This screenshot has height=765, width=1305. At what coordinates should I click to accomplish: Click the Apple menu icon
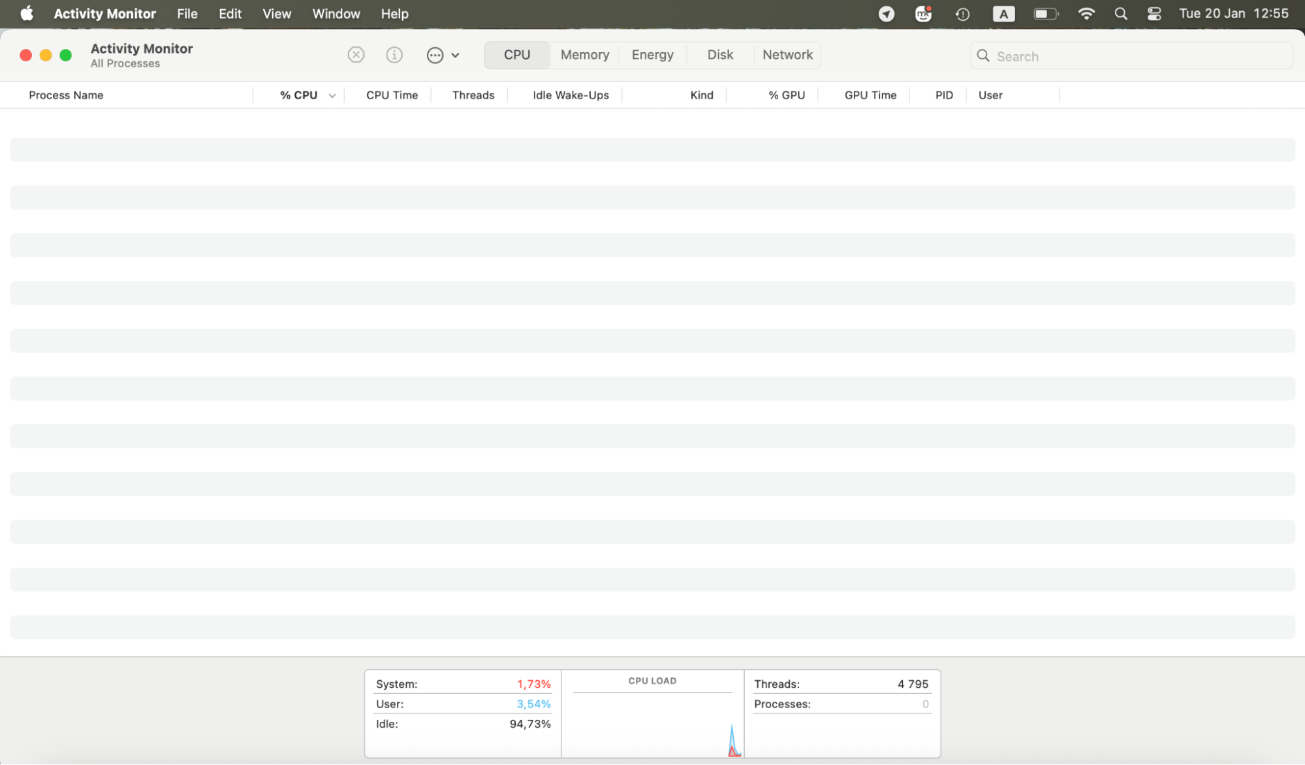coord(26,13)
